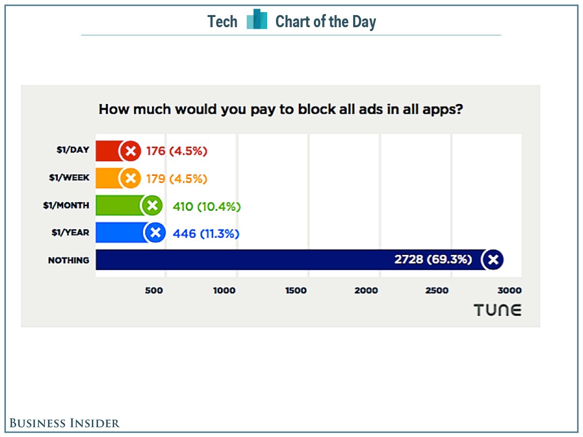Click the dark navy NOTHING bar
Viewport: 583px width, 437px height.
(243, 260)
